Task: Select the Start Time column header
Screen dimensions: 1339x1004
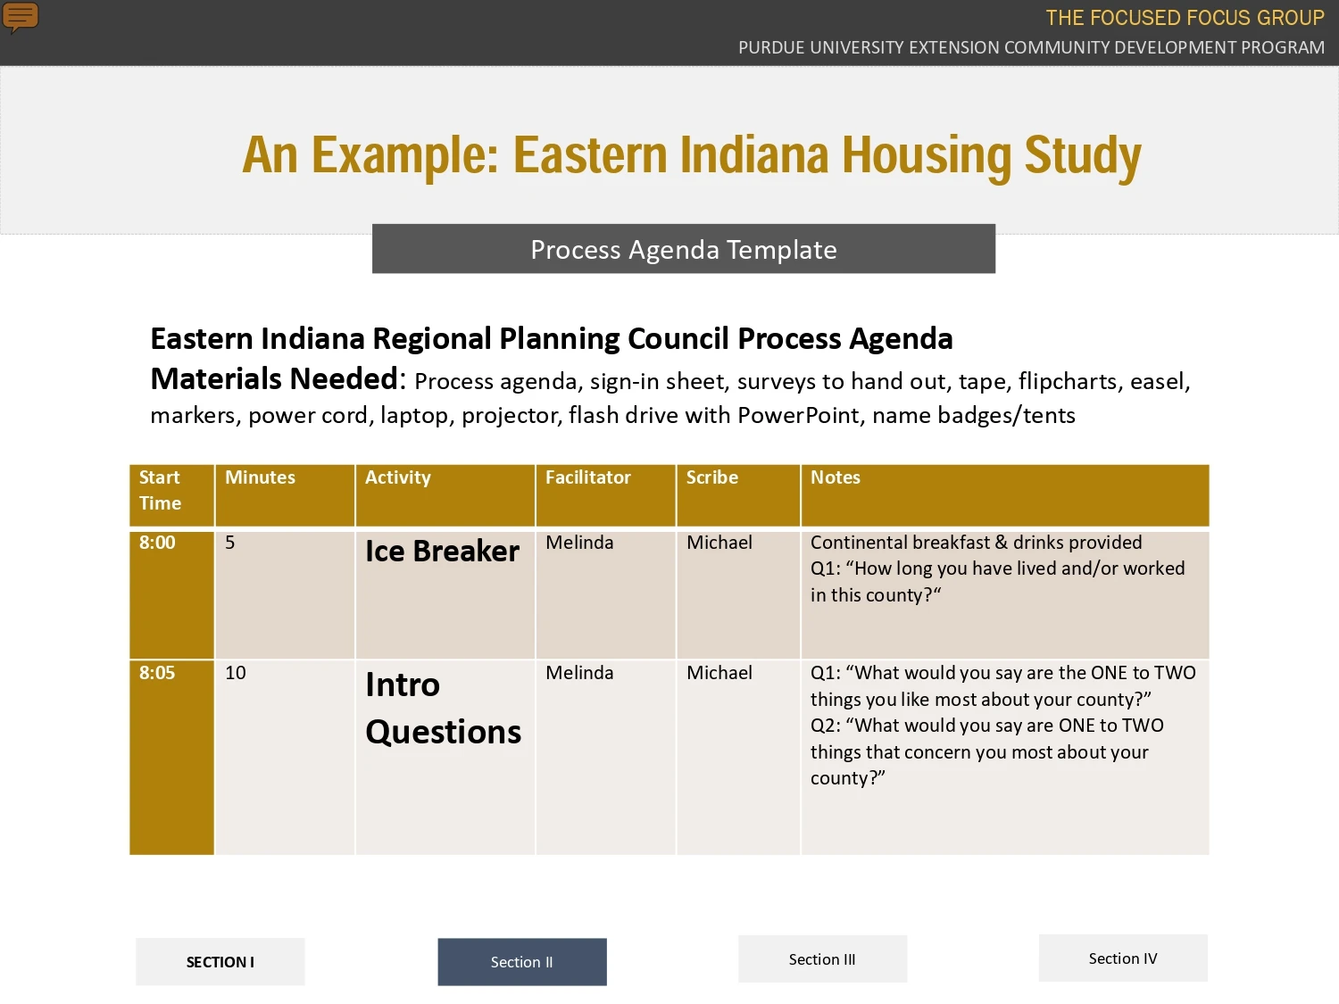Action: click(172, 495)
